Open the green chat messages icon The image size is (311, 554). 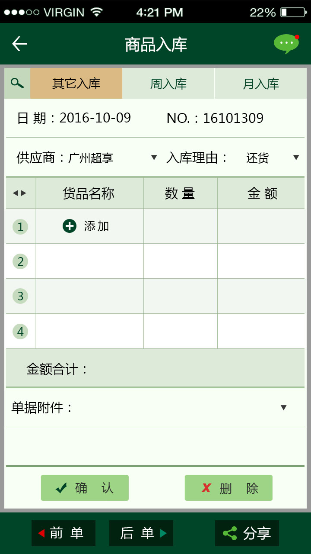tap(286, 44)
